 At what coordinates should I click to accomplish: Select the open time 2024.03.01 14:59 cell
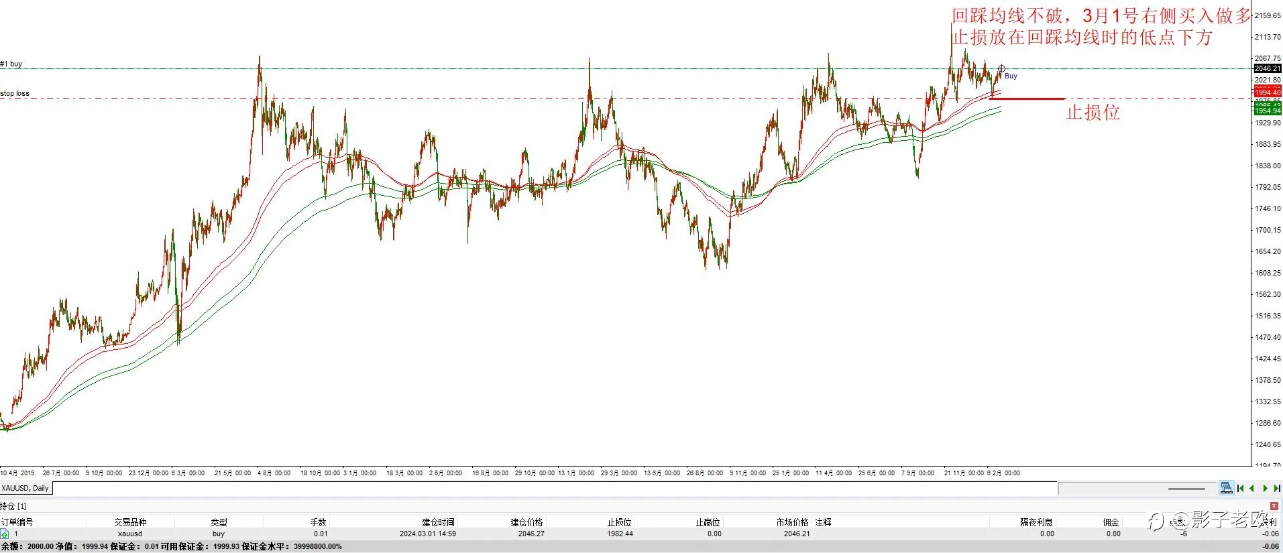click(428, 534)
